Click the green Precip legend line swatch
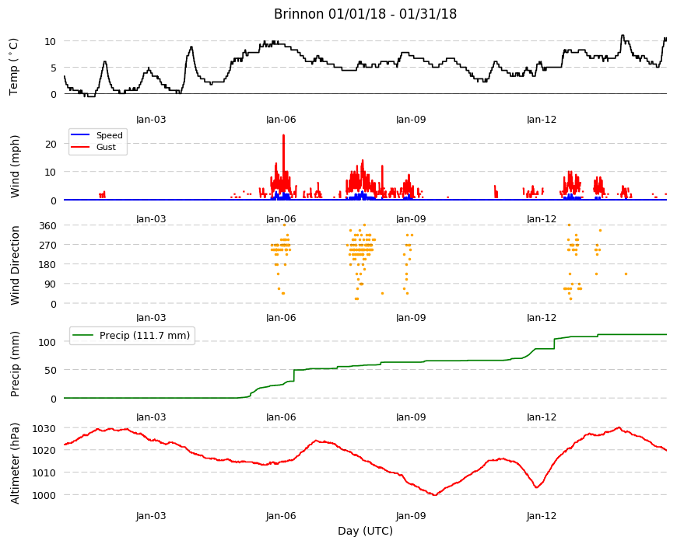677x544 pixels. pos(83,336)
